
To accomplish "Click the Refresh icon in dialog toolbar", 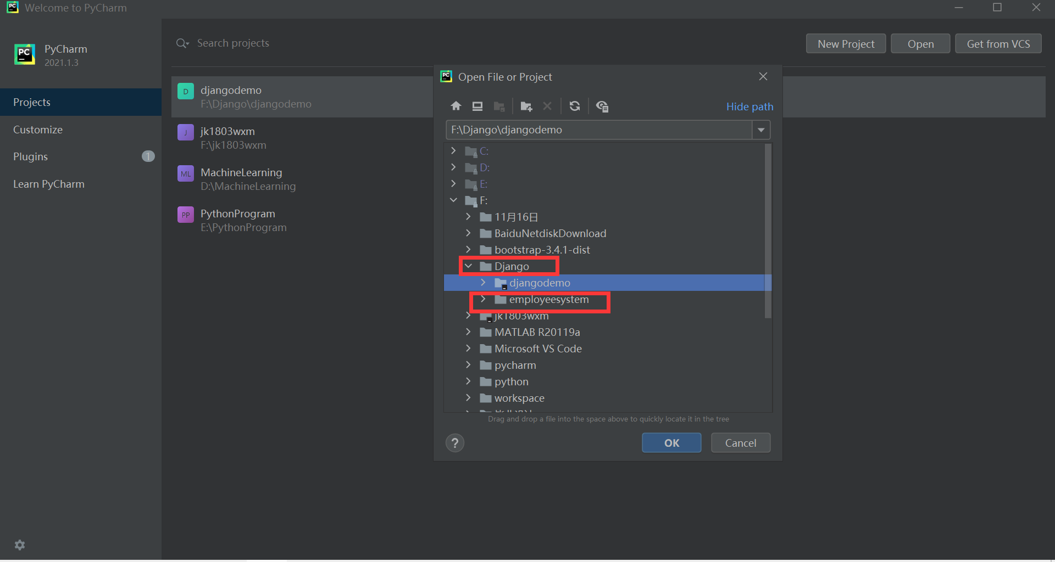I will (575, 106).
